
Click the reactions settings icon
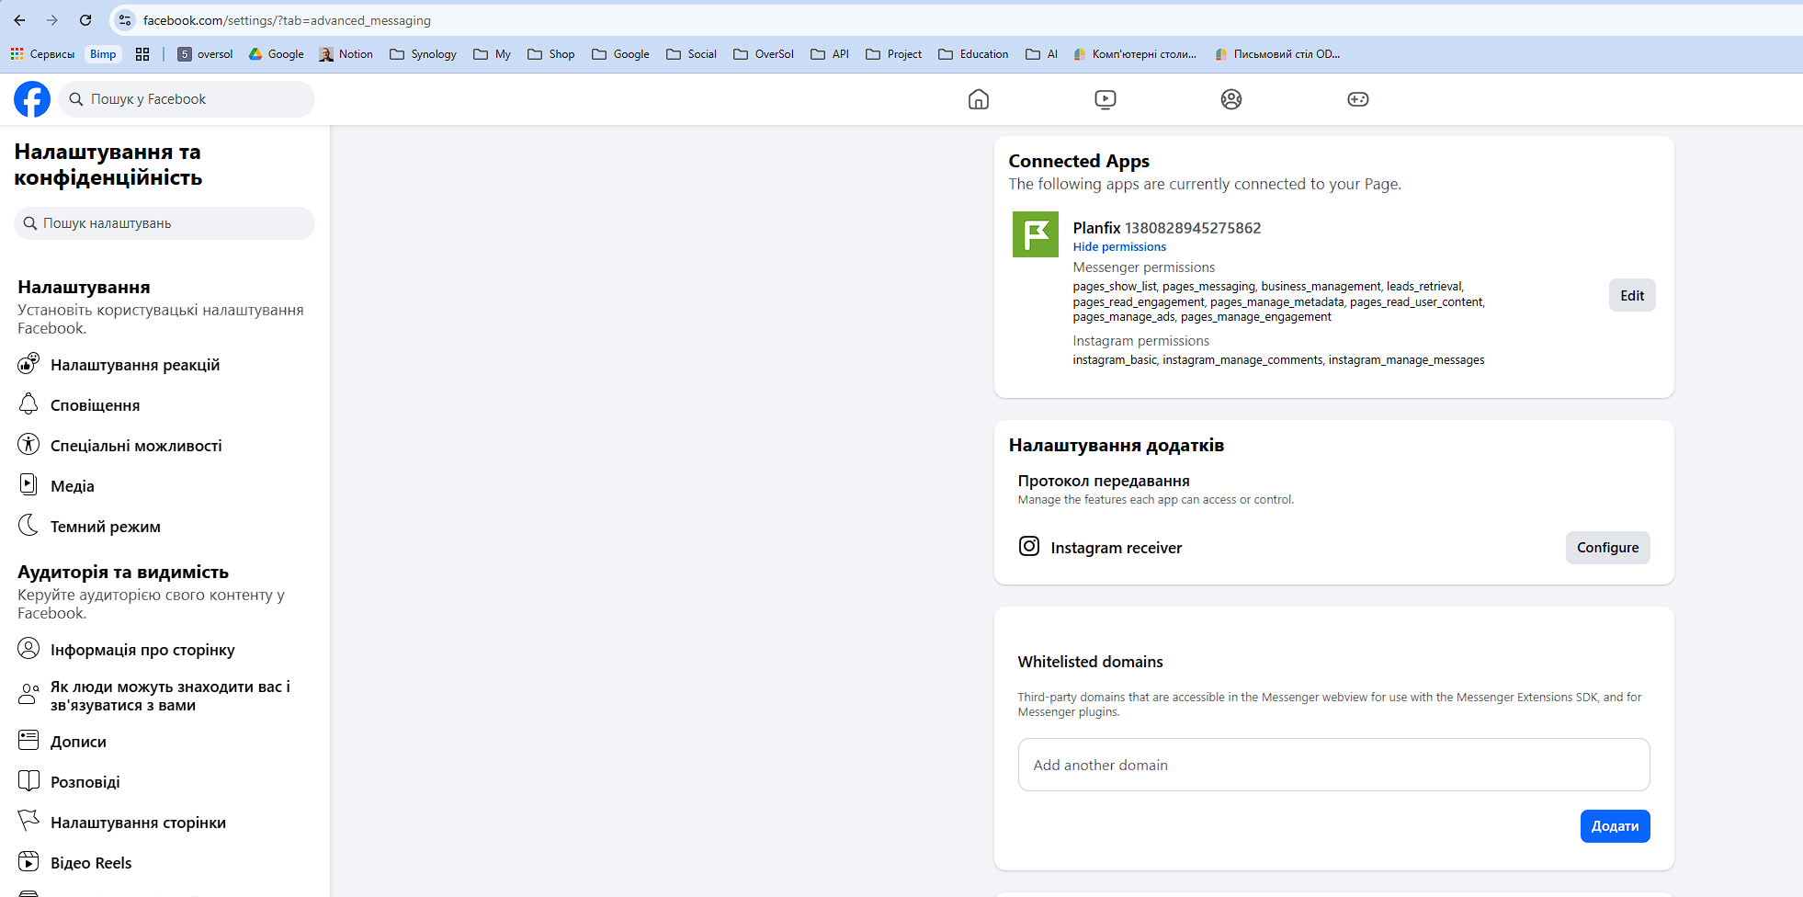[x=28, y=364]
